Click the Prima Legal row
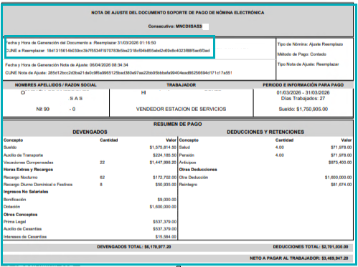Viewport: 358px width, 267px height. pos(90,222)
